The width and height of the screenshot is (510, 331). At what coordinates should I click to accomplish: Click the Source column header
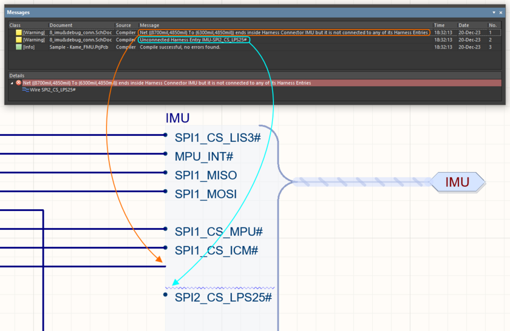[123, 25]
